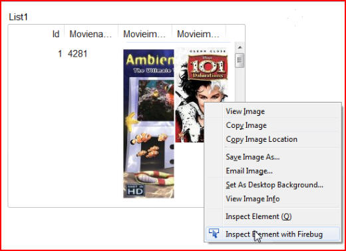Click the second Movieim… column header
This screenshot has height=251, width=346.
coord(198,34)
